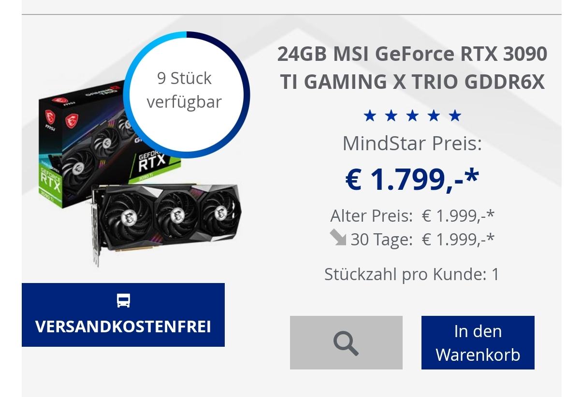Click Stückzahl pro Kunde text
This screenshot has height=397, width=566.
tap(412, 274)
